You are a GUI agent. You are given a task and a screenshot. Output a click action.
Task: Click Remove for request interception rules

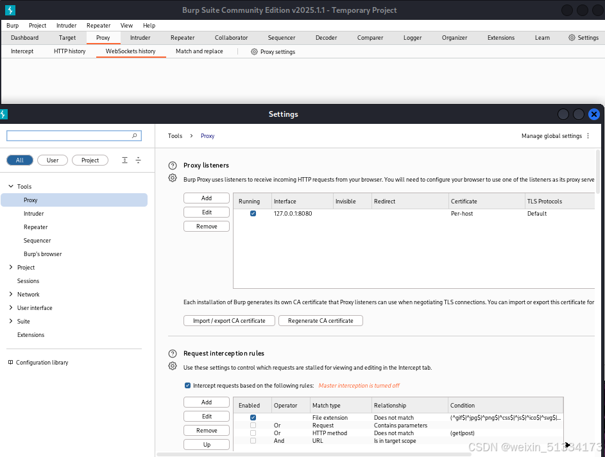coord(207,431)
